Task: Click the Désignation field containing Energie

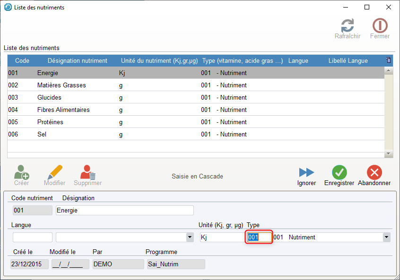Action: (x=125, y=211)
